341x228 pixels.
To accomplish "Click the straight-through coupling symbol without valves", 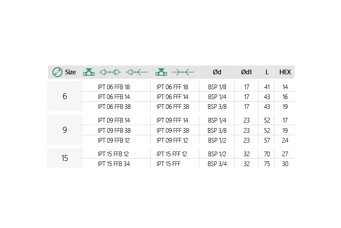I will click(182, 72).
